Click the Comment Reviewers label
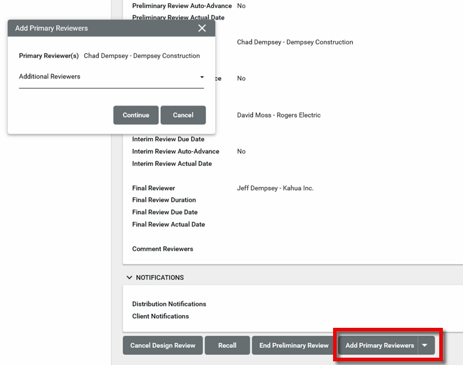The height and width of the screenshot is (365, 463). [x=162, y=249]
